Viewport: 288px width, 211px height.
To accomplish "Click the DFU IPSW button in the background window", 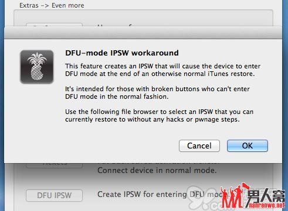I will (x=54, y=195).
